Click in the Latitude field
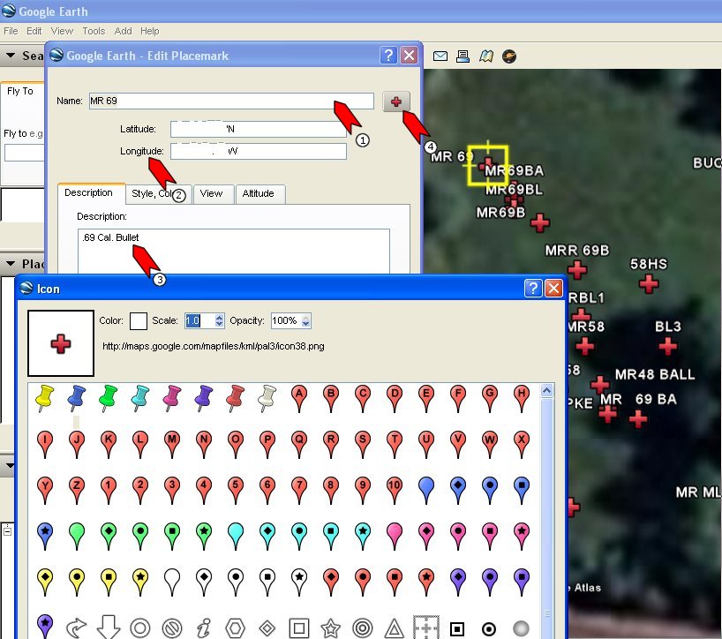The height and width of the screenshot is (639, 722). tap(259, 130)
